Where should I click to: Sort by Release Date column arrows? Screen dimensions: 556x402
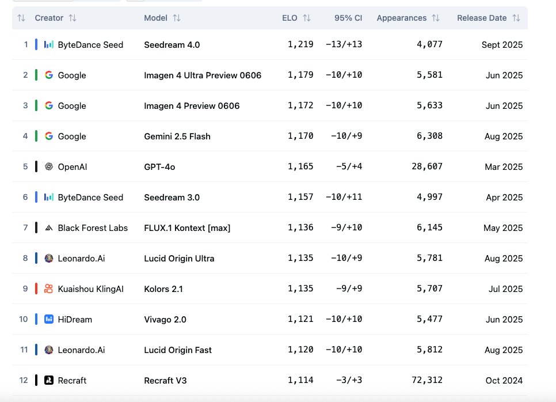[x=516, y=18]
